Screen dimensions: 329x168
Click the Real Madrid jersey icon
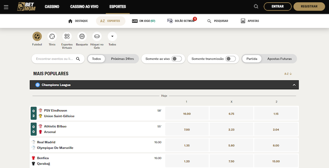pyautogui.click(x=33, y=142)
